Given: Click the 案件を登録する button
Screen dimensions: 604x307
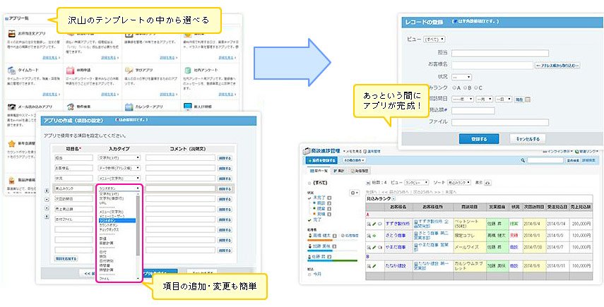Looking at the screenshot, I should pyautogui.click(x=321, y=160).
